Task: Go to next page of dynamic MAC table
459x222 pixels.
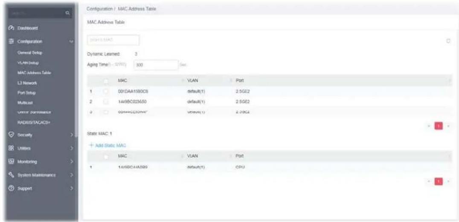Action: click(x=448, y=125)
